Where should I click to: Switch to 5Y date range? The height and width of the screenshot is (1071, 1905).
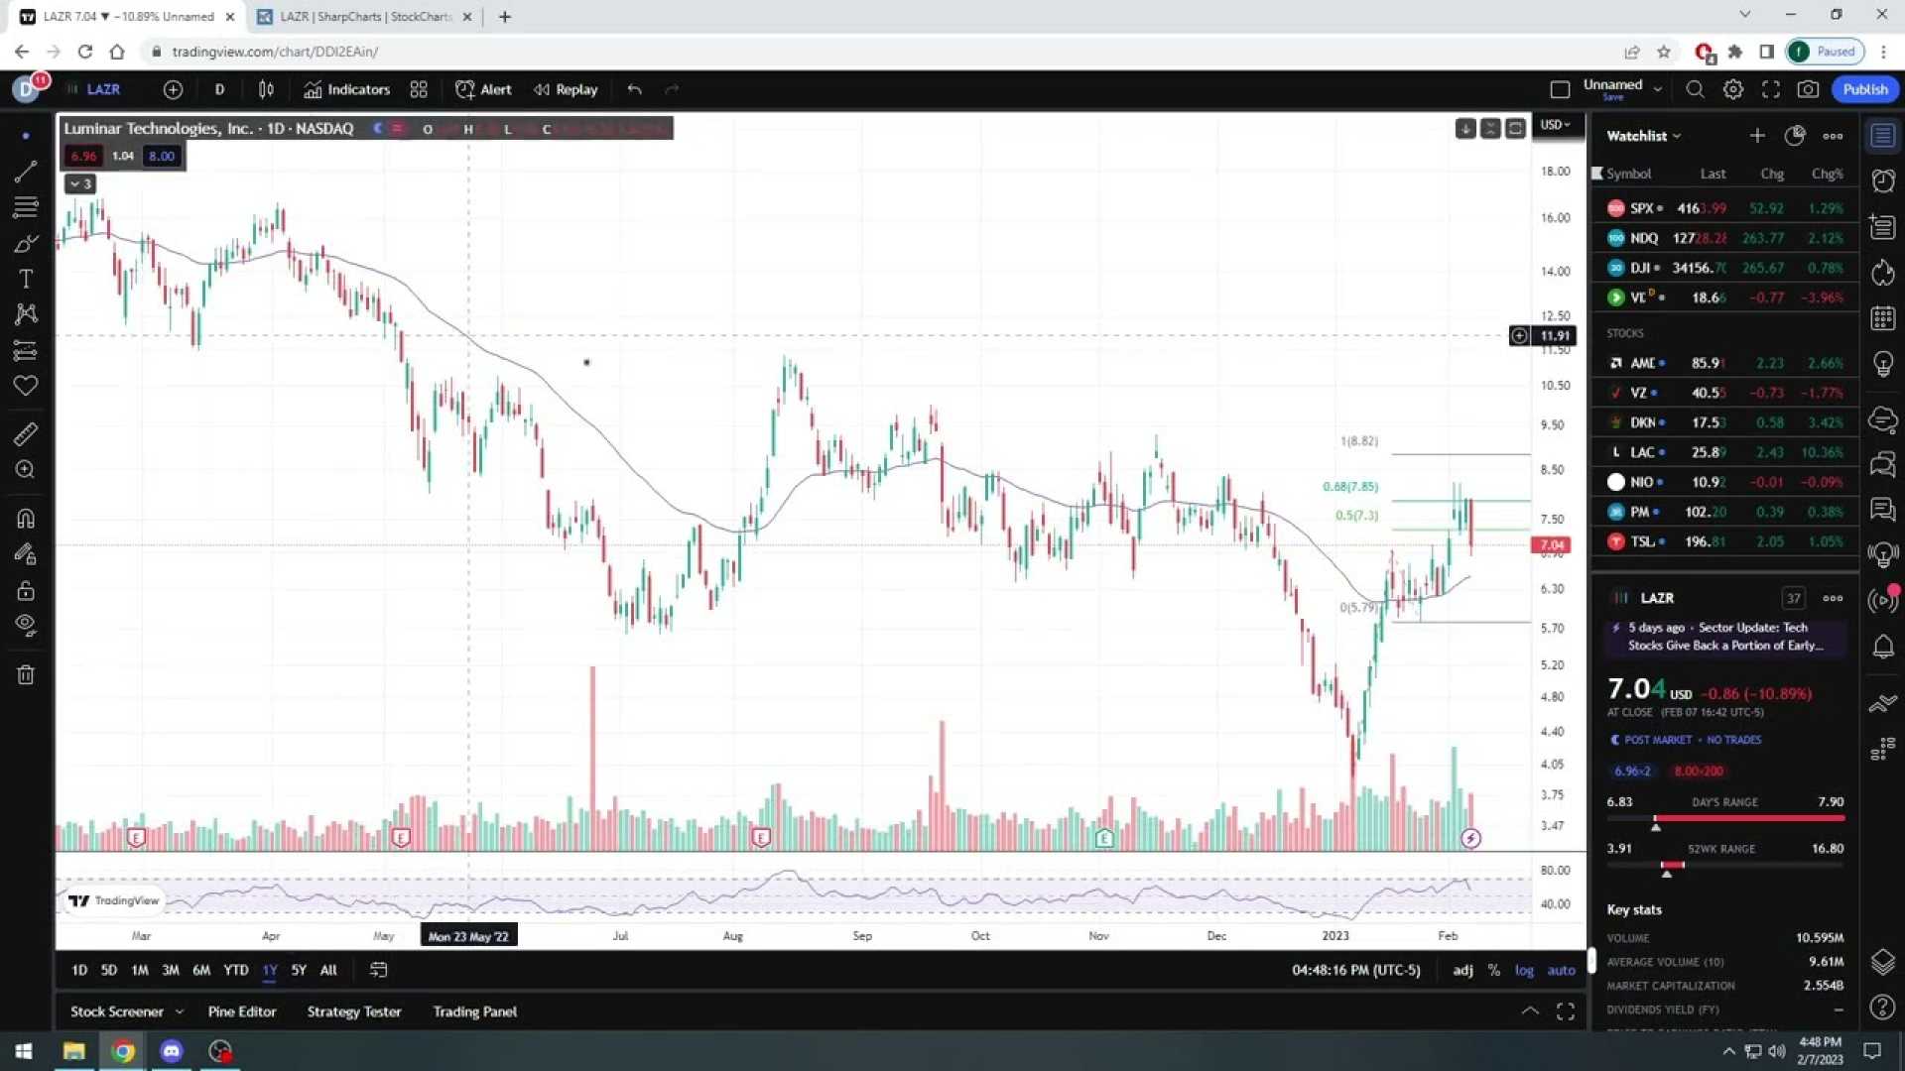click(299, 970)
